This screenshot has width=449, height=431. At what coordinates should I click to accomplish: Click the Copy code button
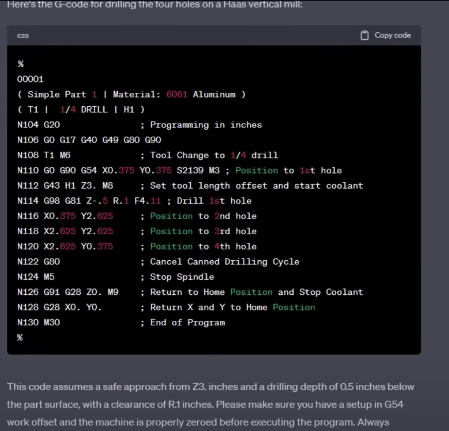pos(392,35)
